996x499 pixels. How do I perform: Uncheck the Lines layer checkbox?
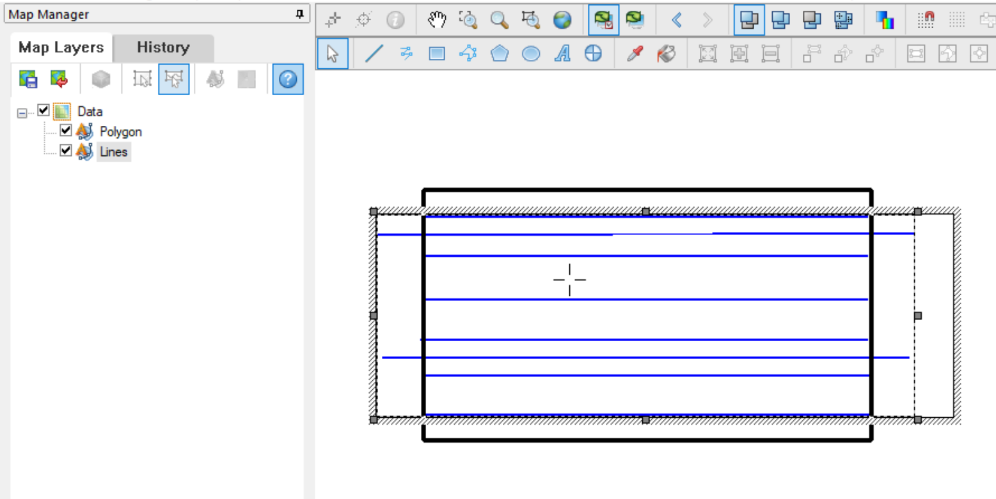point(65,151)
